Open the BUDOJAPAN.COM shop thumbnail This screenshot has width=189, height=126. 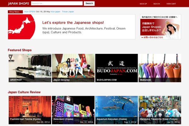(x=117, y=68)
